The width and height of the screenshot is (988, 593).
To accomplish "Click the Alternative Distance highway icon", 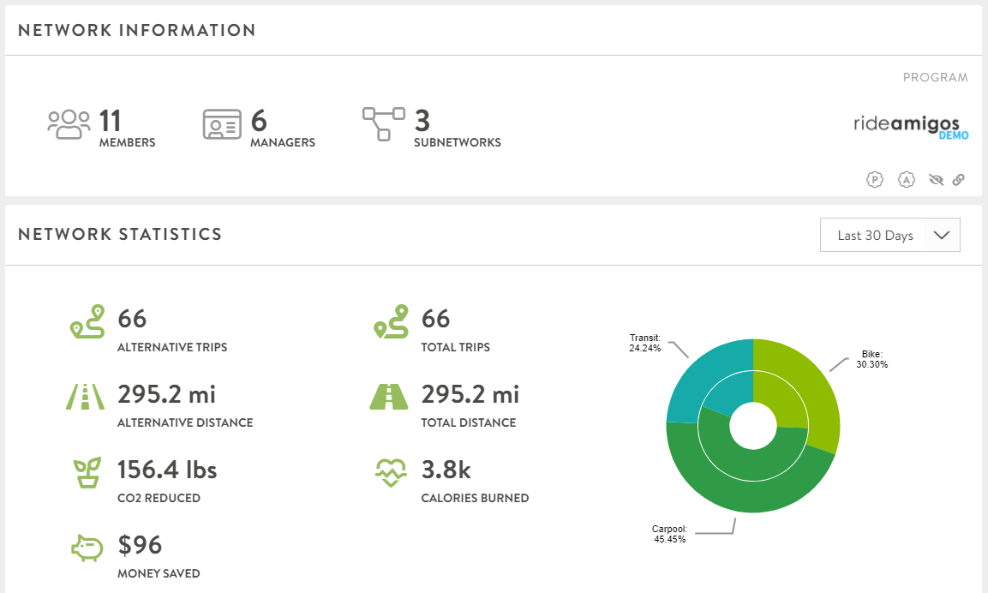I will coord(85,396).
